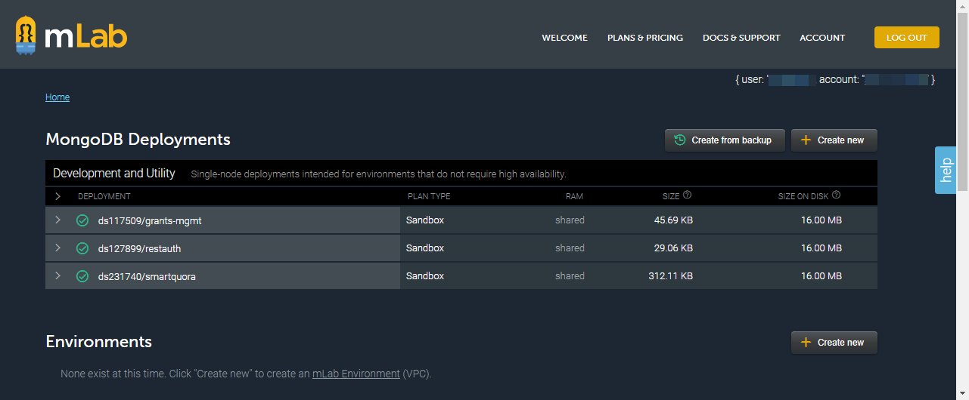The width and height of the screenshot is (969, 400).
Task: Click Create from backup button
Action: click(x=725, y=140)
